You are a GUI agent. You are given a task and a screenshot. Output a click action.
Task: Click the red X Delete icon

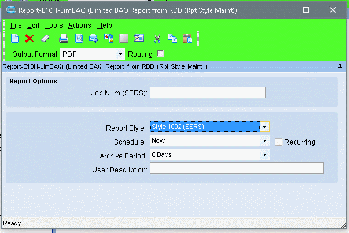[30, 39]
